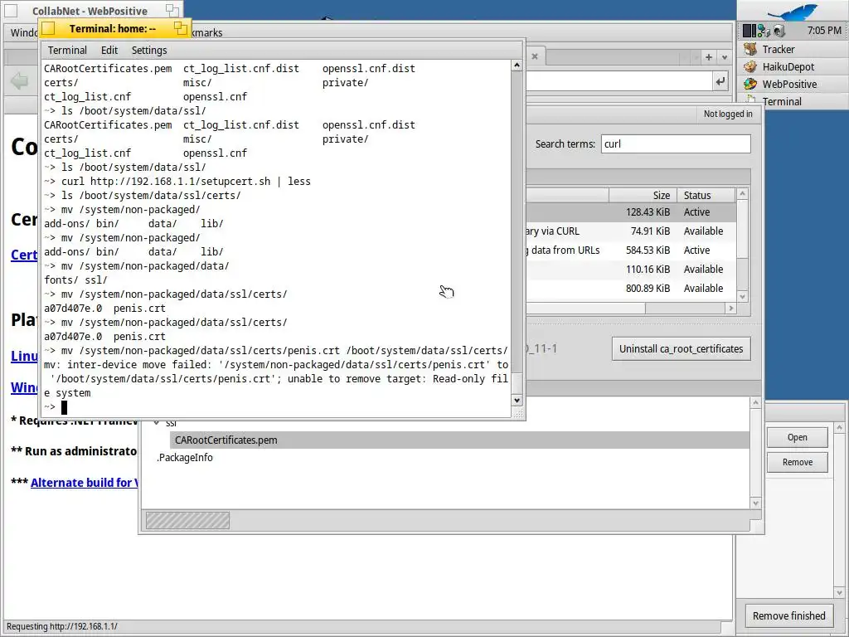Follow the Win link on the CollabNet page
849x637 pixels.
click(x=24, y=388)
